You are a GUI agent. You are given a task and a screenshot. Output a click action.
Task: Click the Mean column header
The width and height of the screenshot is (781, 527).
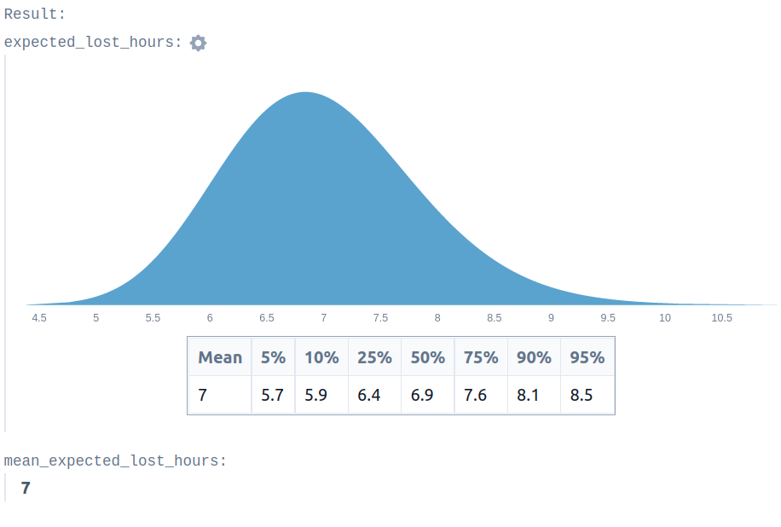[220, 357]
